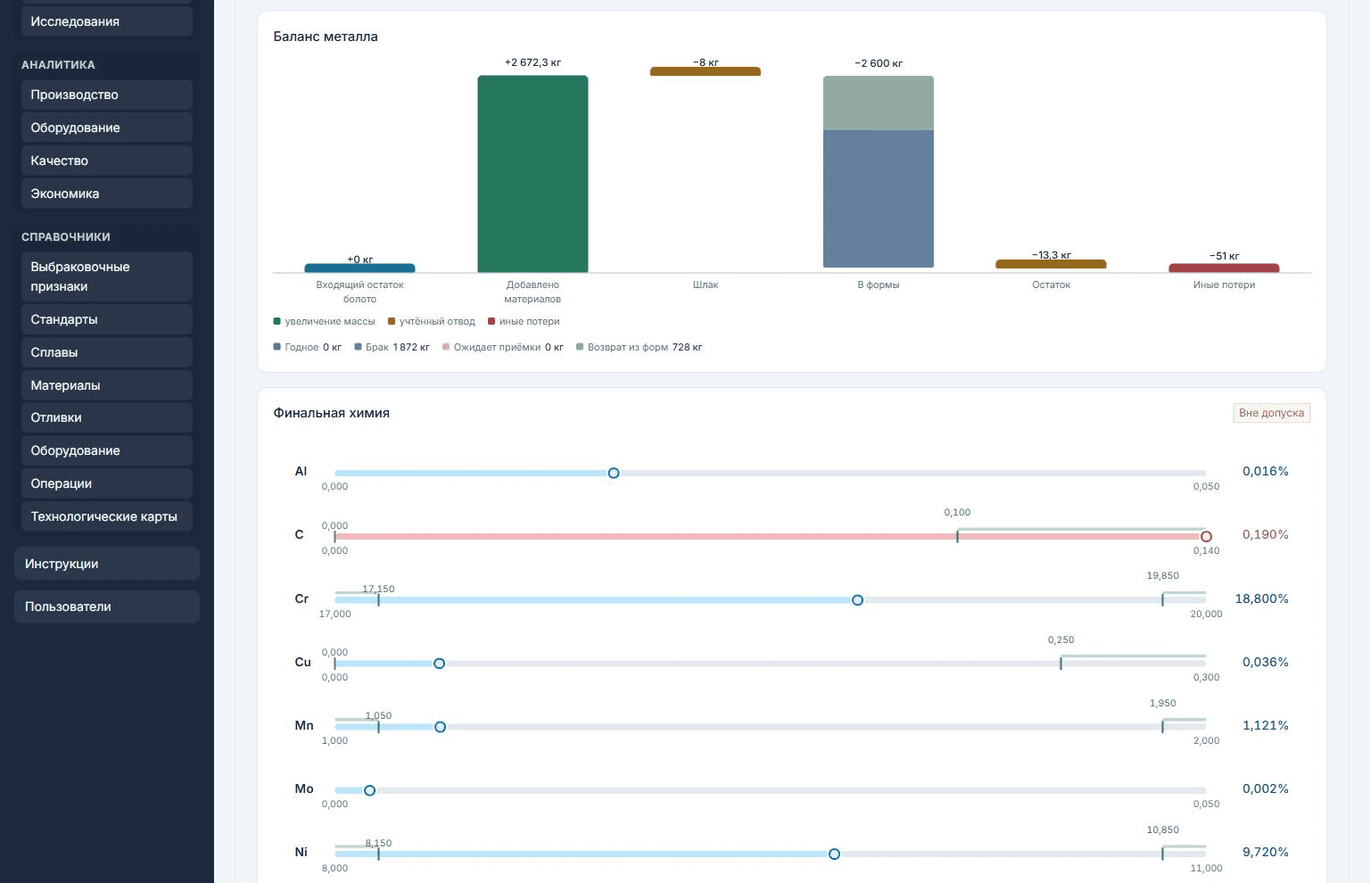Open Выбраковочные признаки reference
Image resolution: width=1370 pixels, height=883 pixels.
pyautogui.click(x=107, y=276)
